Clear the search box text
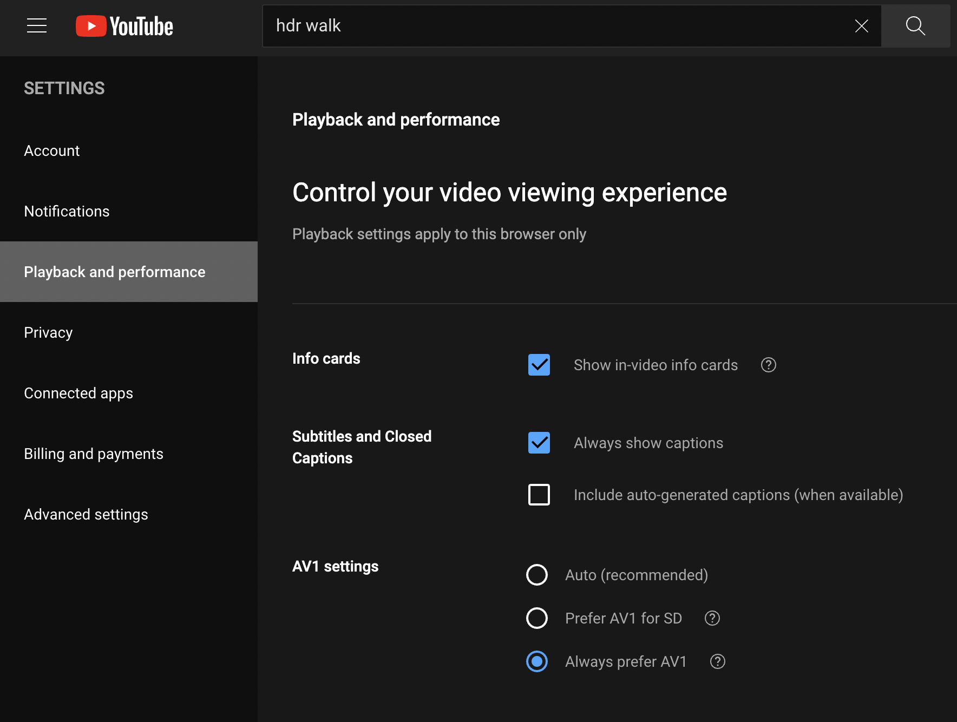Viewport: 957px width, 722px height. (861, 26)
